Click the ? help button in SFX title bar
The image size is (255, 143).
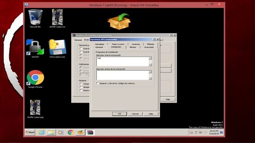pyautogui.click(x=154, y=39)
